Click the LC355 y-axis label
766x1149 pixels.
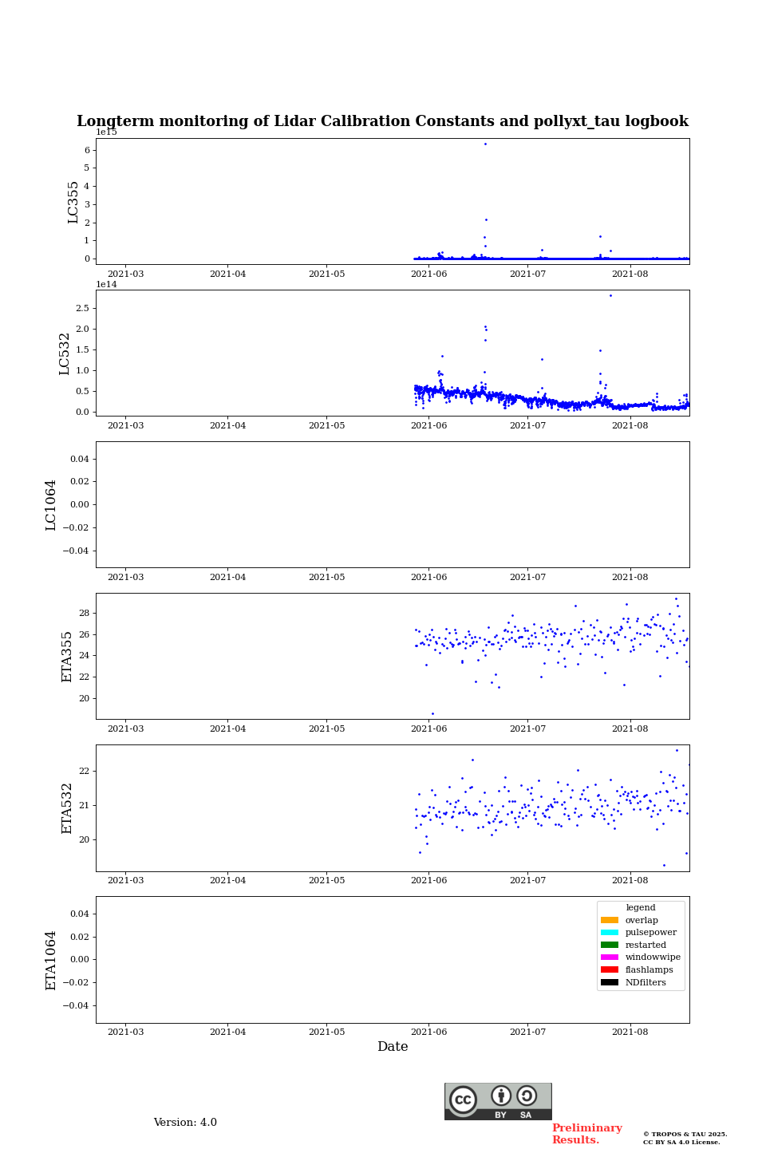[x=73, y=202]
